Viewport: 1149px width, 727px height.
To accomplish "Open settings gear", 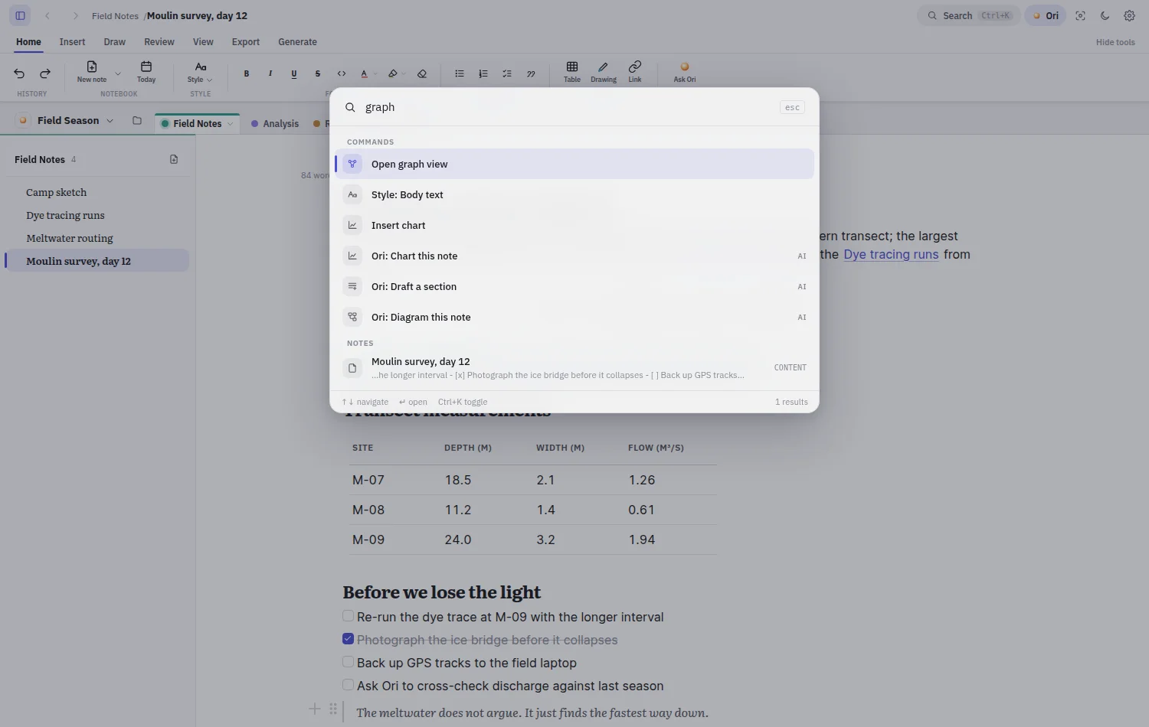I will pyautogui.click(x=1130, y=15).
